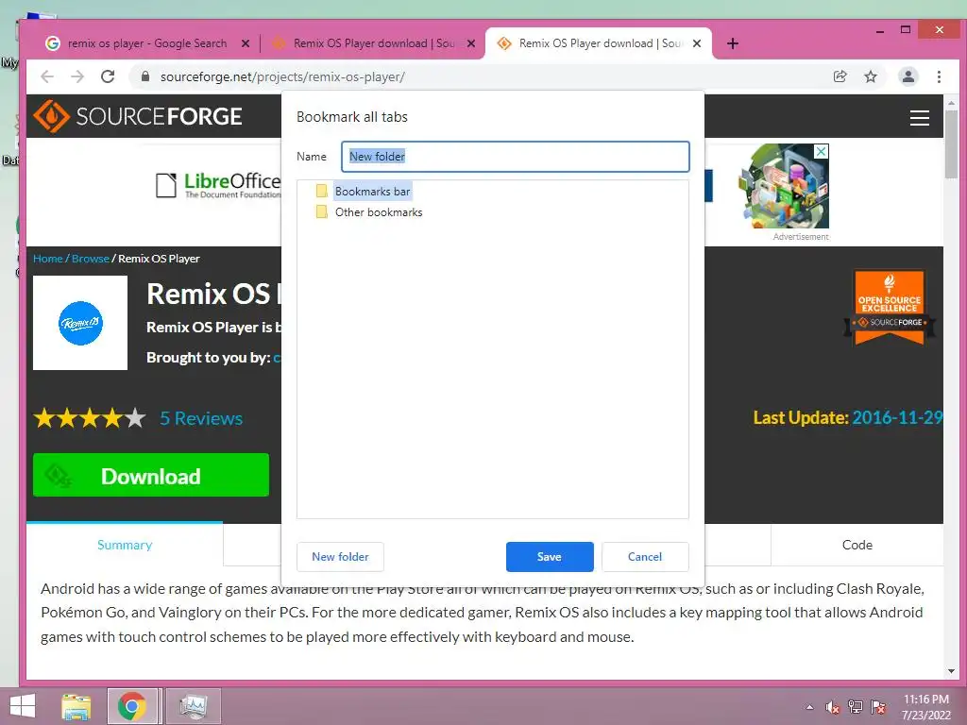
Task: Close the Google Search tab
Action: [x=246, y=43]
